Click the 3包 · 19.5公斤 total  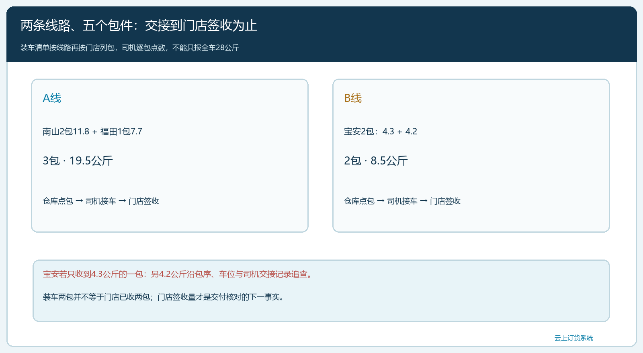78,160
